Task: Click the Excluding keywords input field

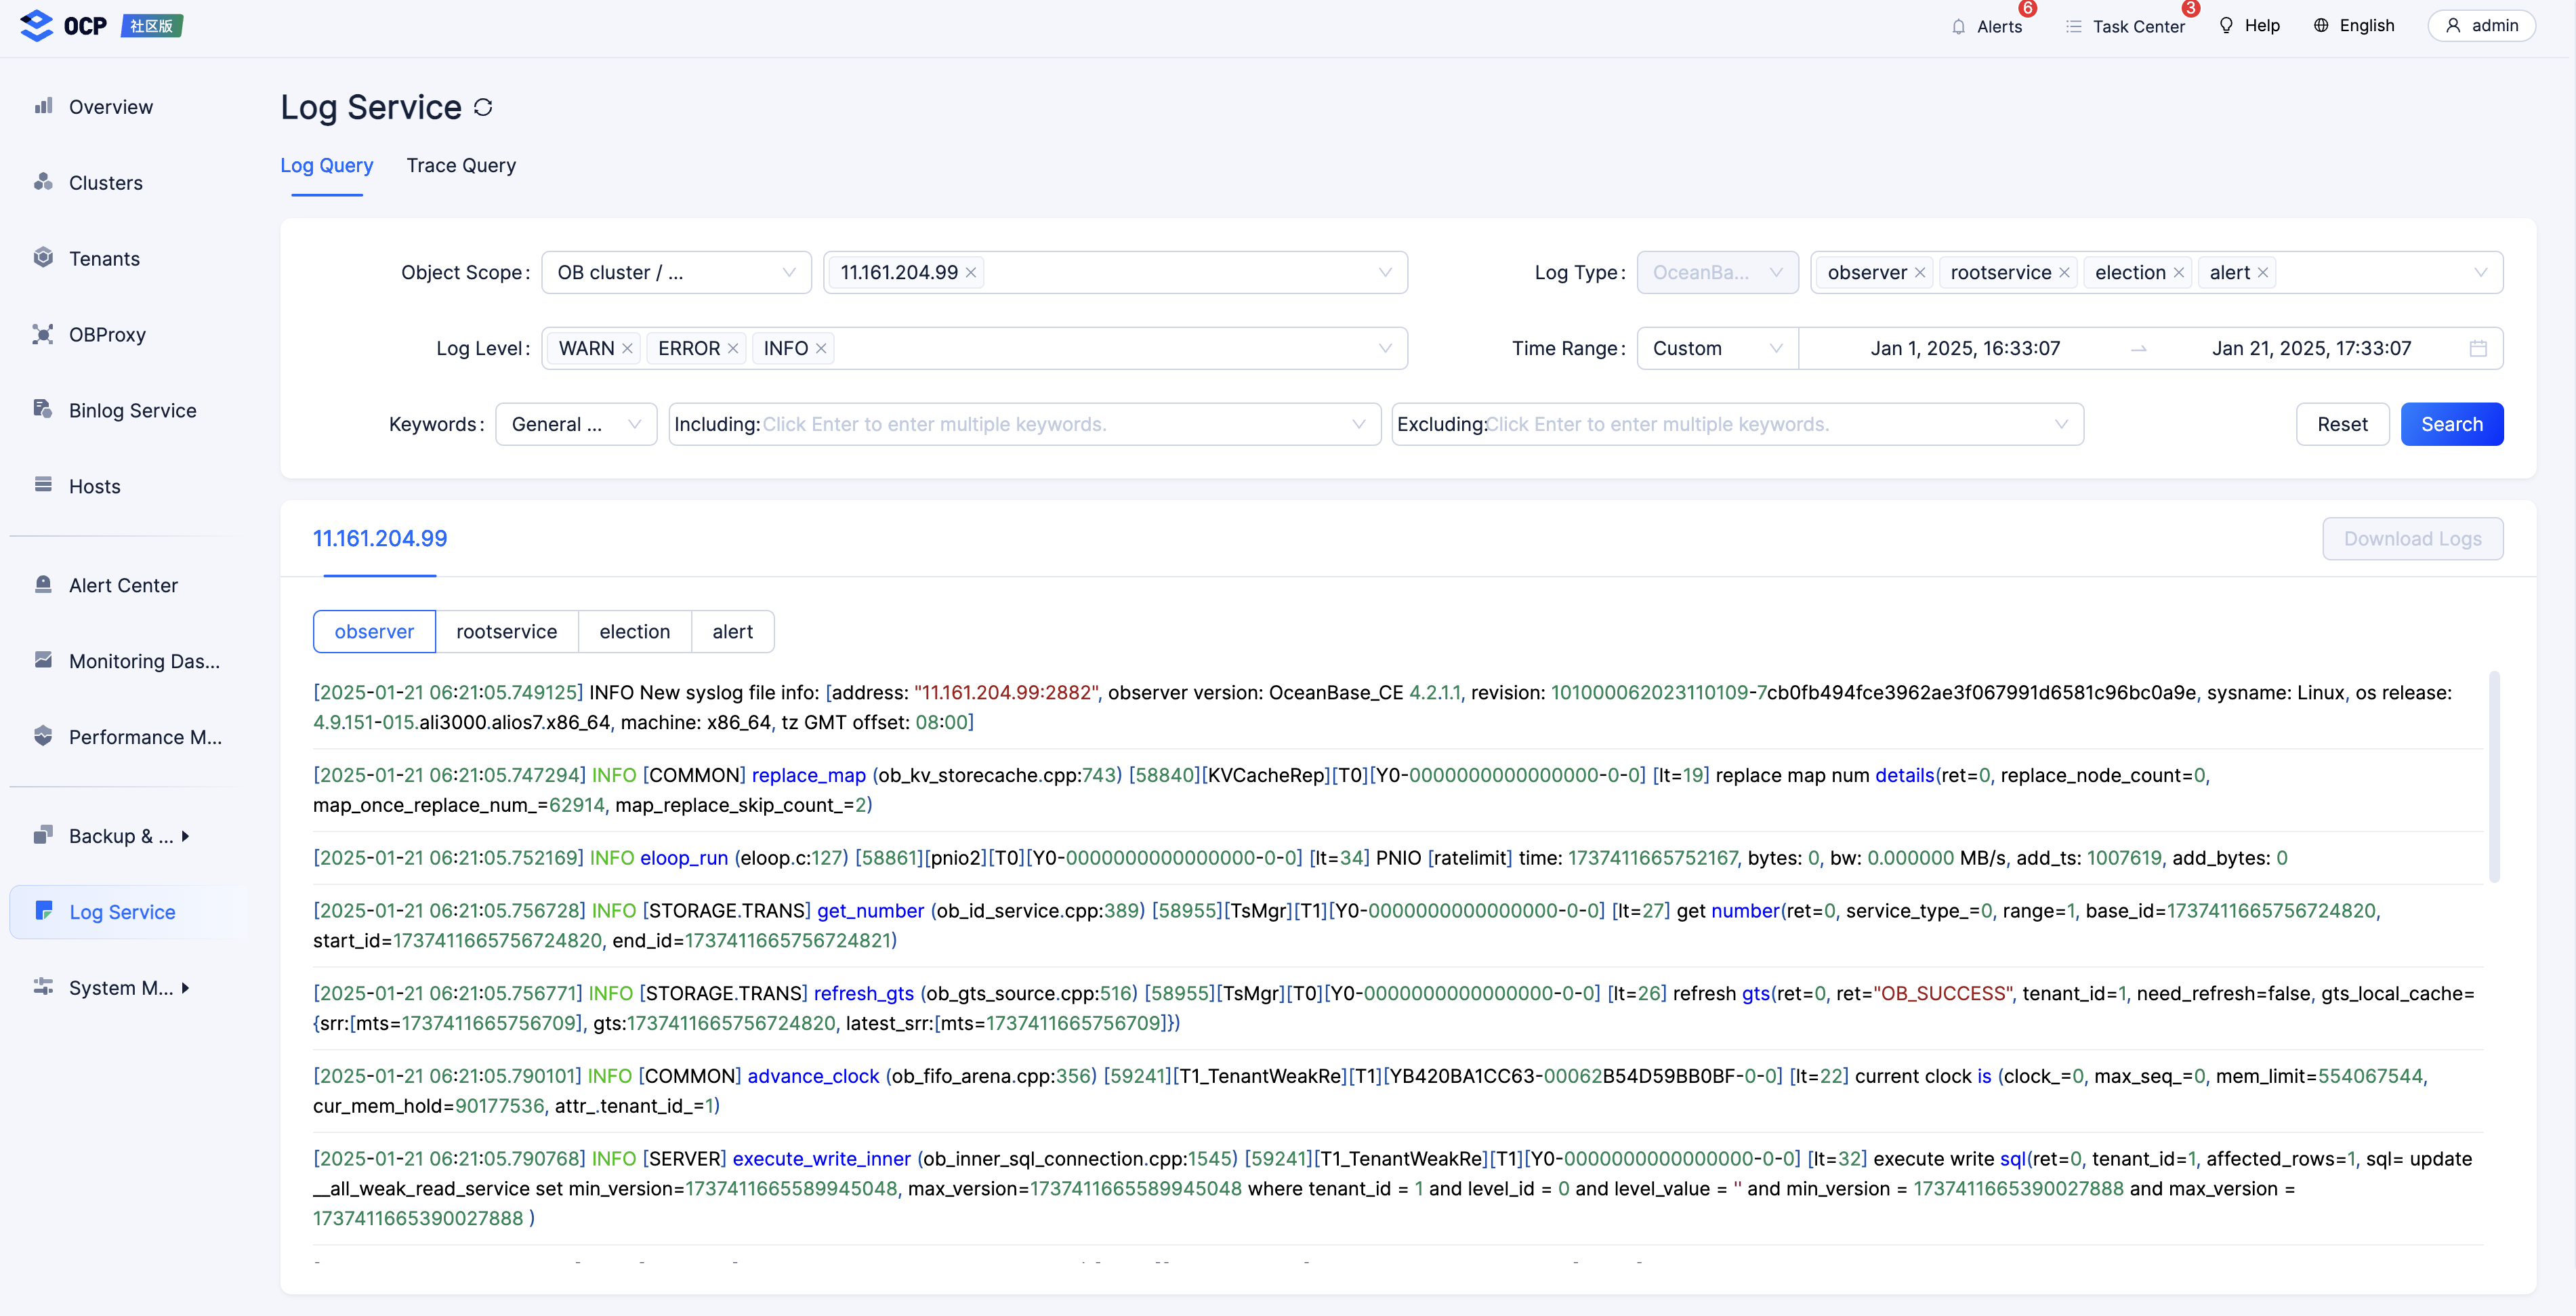Action: [x=1737, y=425]
